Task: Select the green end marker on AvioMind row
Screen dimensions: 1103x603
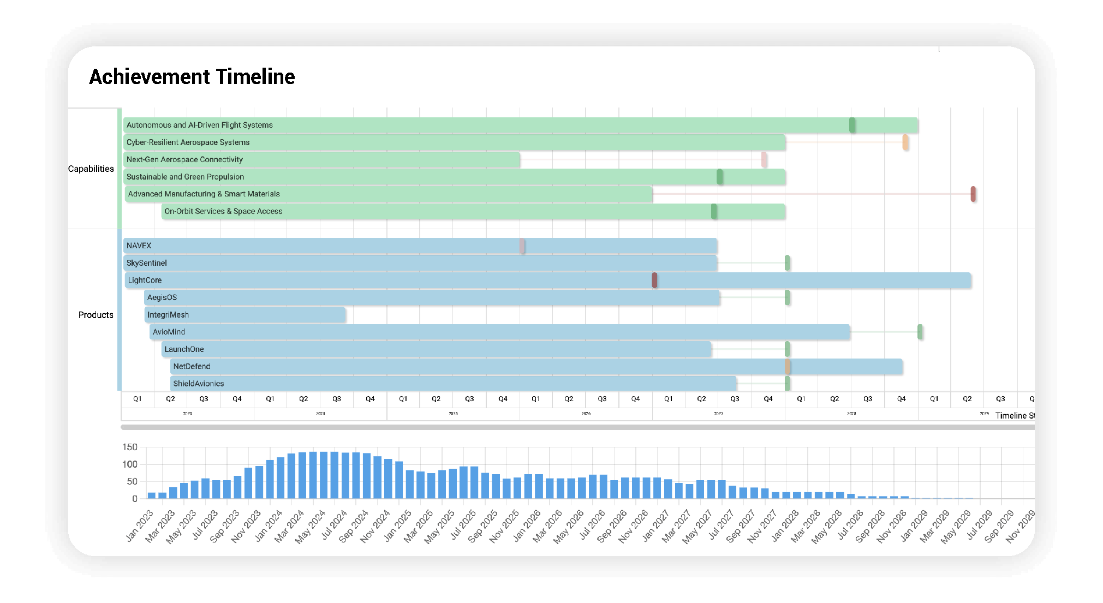Action: point(920,332)
